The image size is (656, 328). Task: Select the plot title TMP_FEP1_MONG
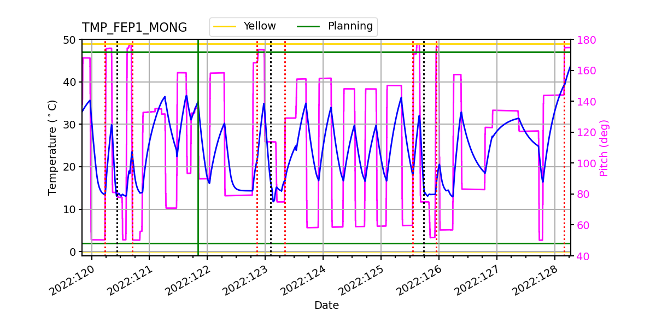[x=134, y=26]
